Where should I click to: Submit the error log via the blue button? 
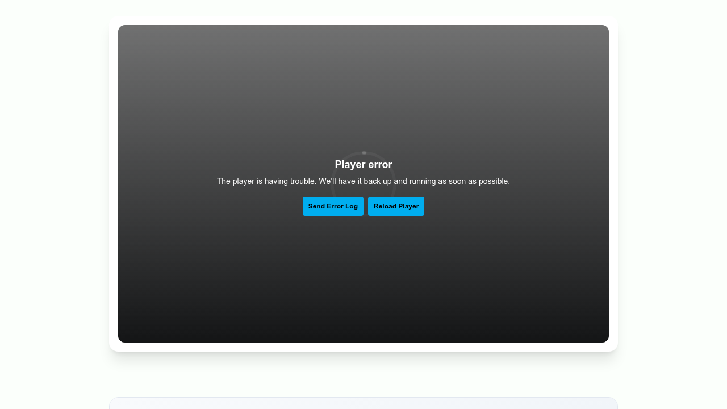click(x=333, y=206)
